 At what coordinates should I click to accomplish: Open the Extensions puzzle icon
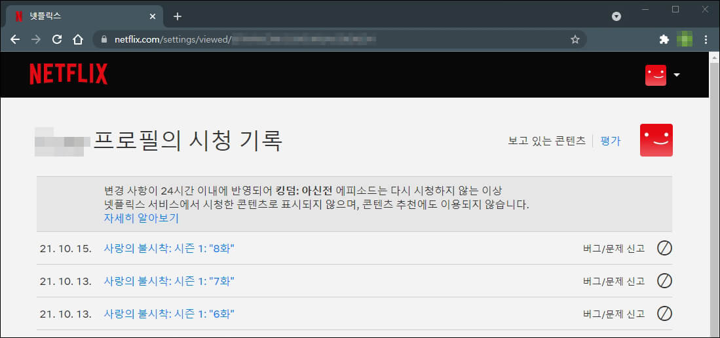click(664, 39)
